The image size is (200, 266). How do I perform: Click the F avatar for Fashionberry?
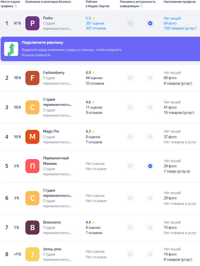(33, 78)
